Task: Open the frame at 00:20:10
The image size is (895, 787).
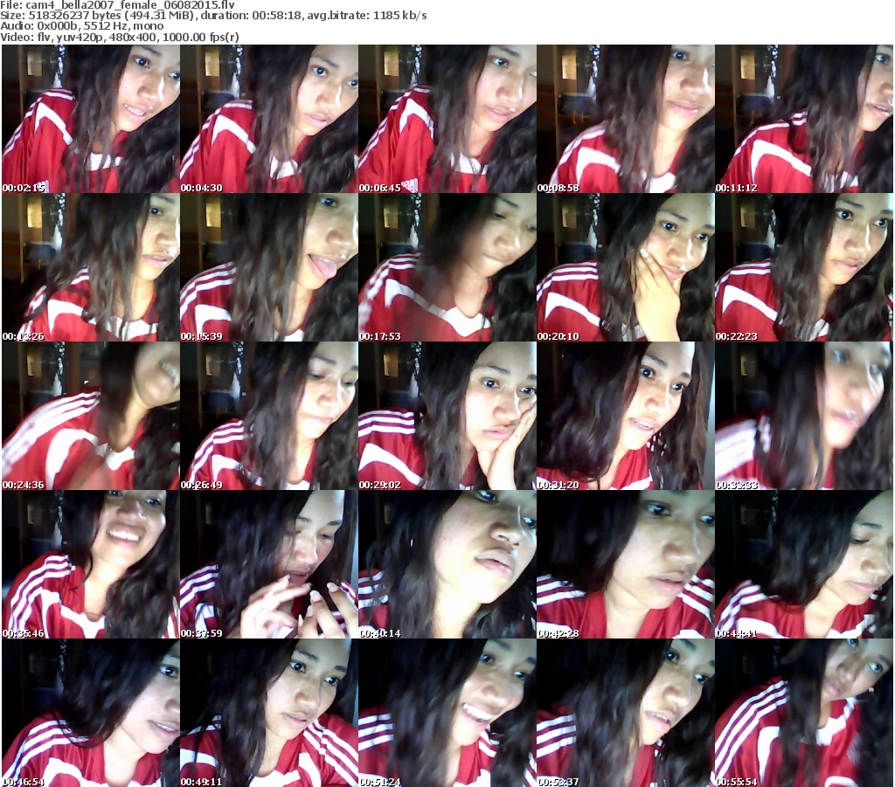Action: point(626,267)
